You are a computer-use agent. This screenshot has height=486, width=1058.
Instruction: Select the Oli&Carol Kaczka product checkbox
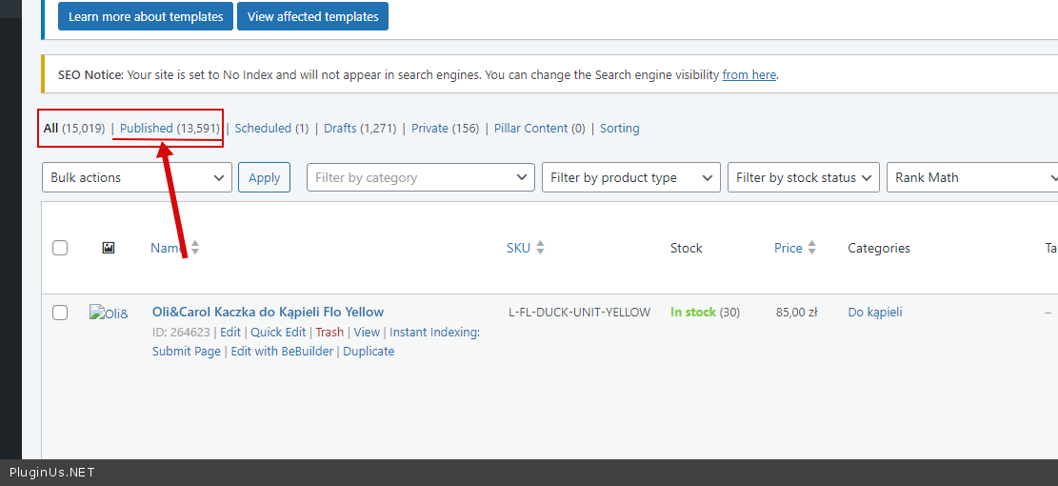[60, 313]
